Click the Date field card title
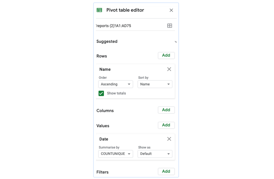 point(104,139)
